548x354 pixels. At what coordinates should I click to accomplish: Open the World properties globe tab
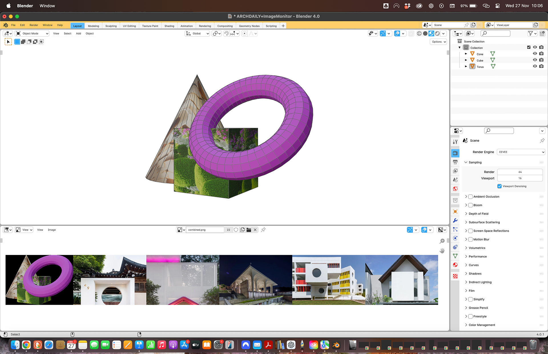pyautogui.click(x=455, y=189)
